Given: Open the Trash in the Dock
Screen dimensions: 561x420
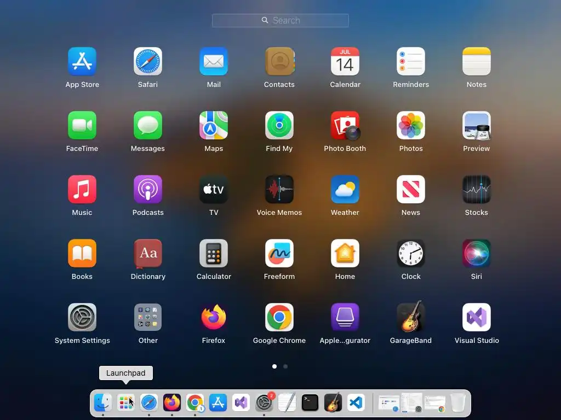Looking at the screenshot, I should click(x=458, y=402).
